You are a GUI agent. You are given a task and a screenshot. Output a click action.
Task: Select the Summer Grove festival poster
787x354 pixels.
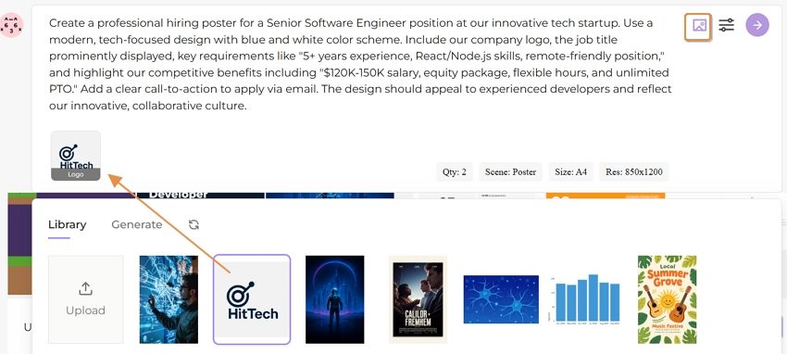click(x=667, y=299)
